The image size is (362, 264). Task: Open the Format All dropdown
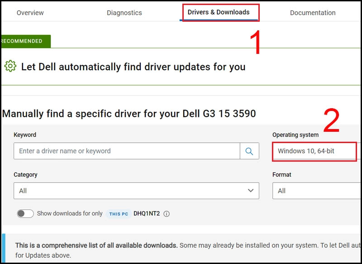click(x=317, y=191)
